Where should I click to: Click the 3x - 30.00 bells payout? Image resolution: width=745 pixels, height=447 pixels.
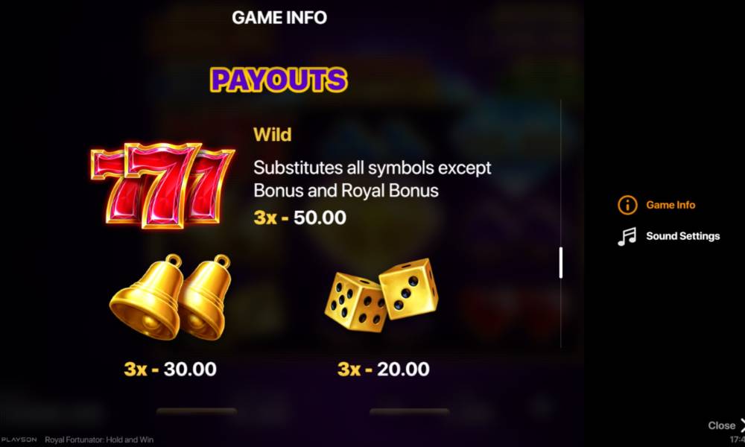point(170,369)
